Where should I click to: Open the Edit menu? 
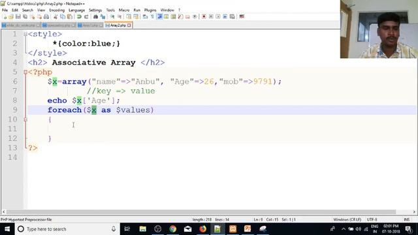click(15, 10)
